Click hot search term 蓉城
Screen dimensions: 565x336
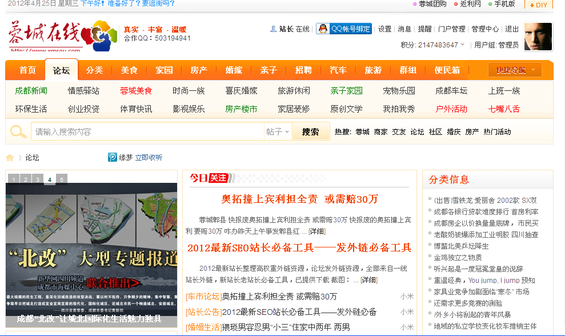tap(363, 132)
